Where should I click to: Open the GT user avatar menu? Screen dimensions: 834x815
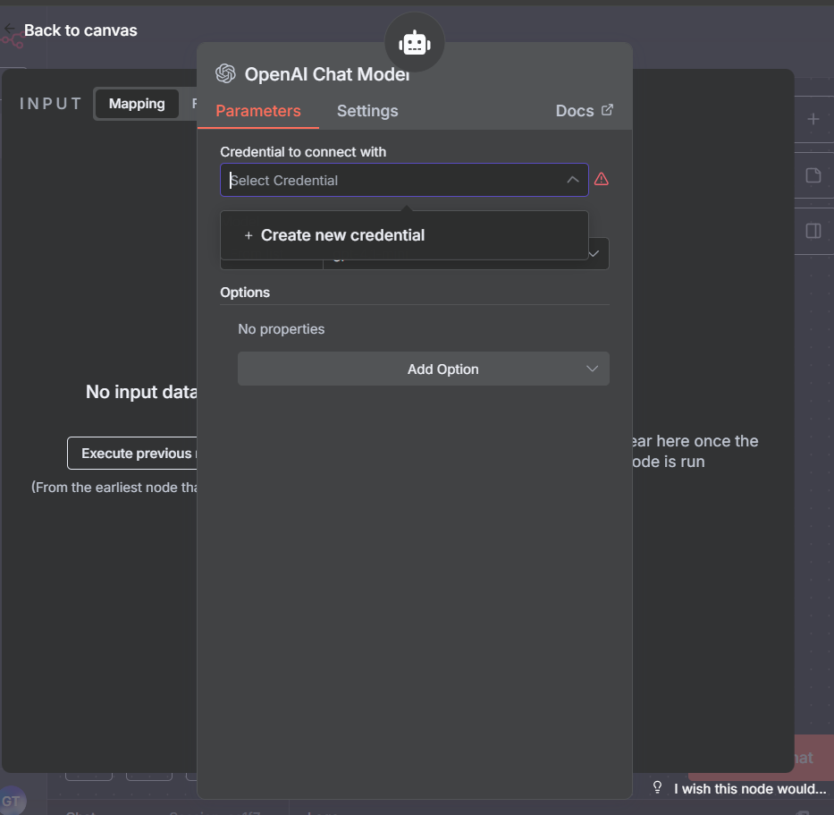tap(11, 801)
